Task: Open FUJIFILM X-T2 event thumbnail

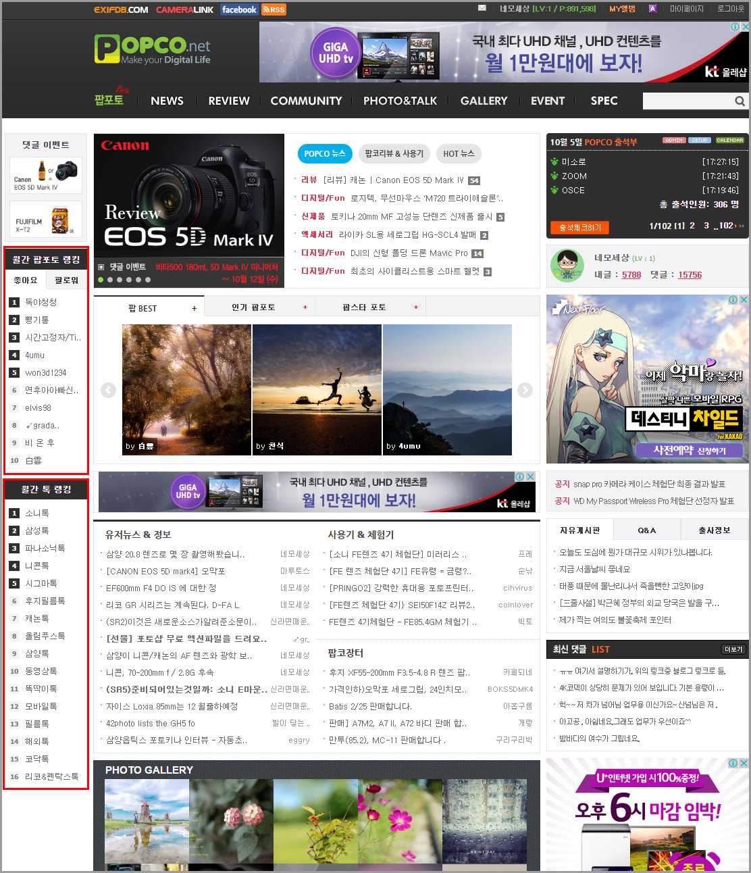Action: (46, 219)
